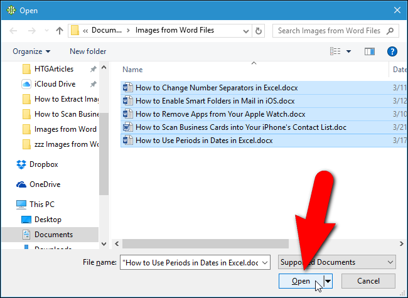Image resolution: width=408 pixels, height=298 pixels.
Task: Select the OneDrive cloud icon
Action: pyautogui.click(x=21, y=184)
